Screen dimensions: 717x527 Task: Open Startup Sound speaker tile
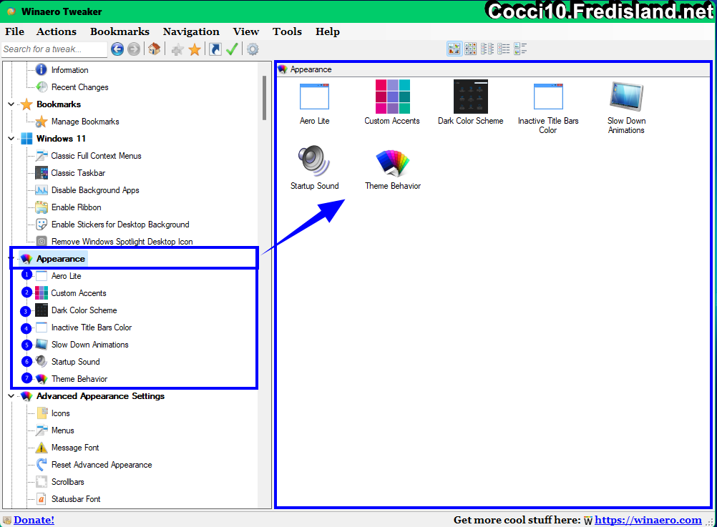315,168
